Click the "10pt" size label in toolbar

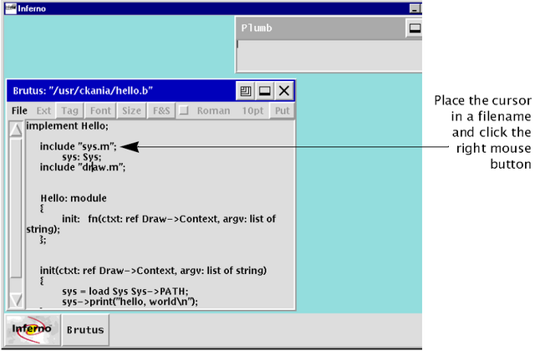[252, 111]
